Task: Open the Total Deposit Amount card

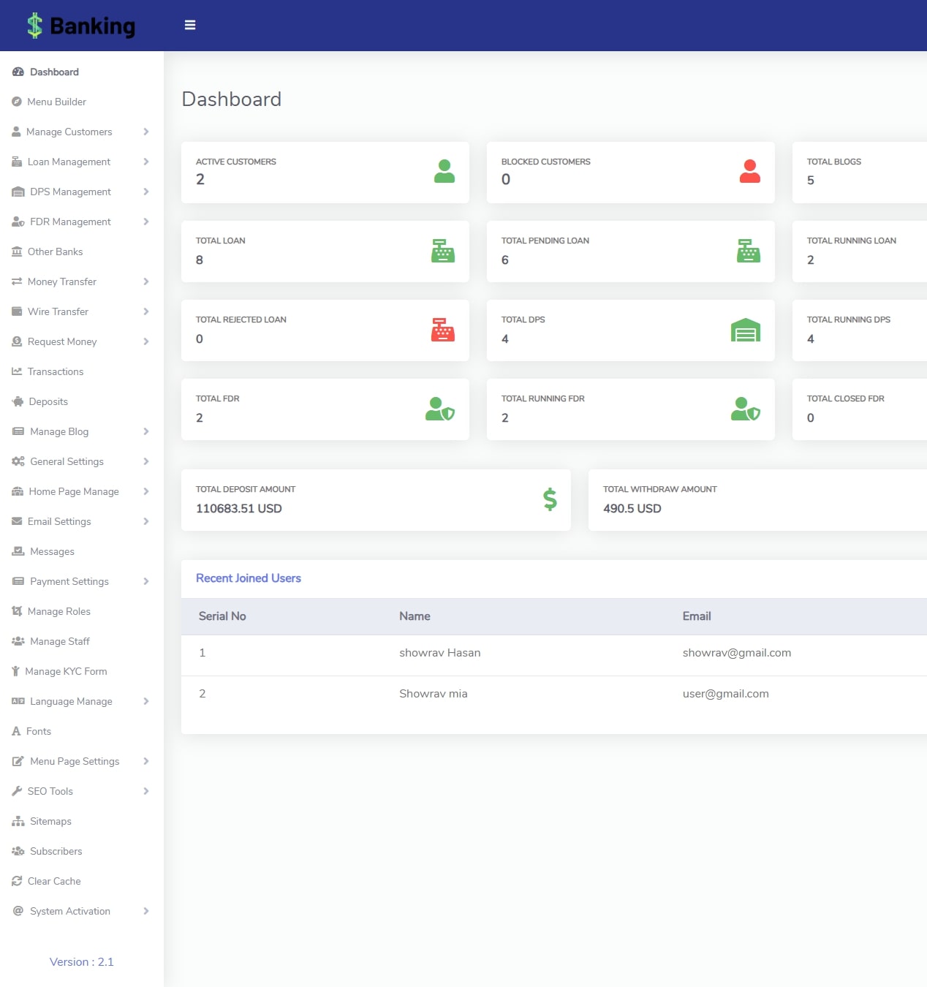Action: 376,500
